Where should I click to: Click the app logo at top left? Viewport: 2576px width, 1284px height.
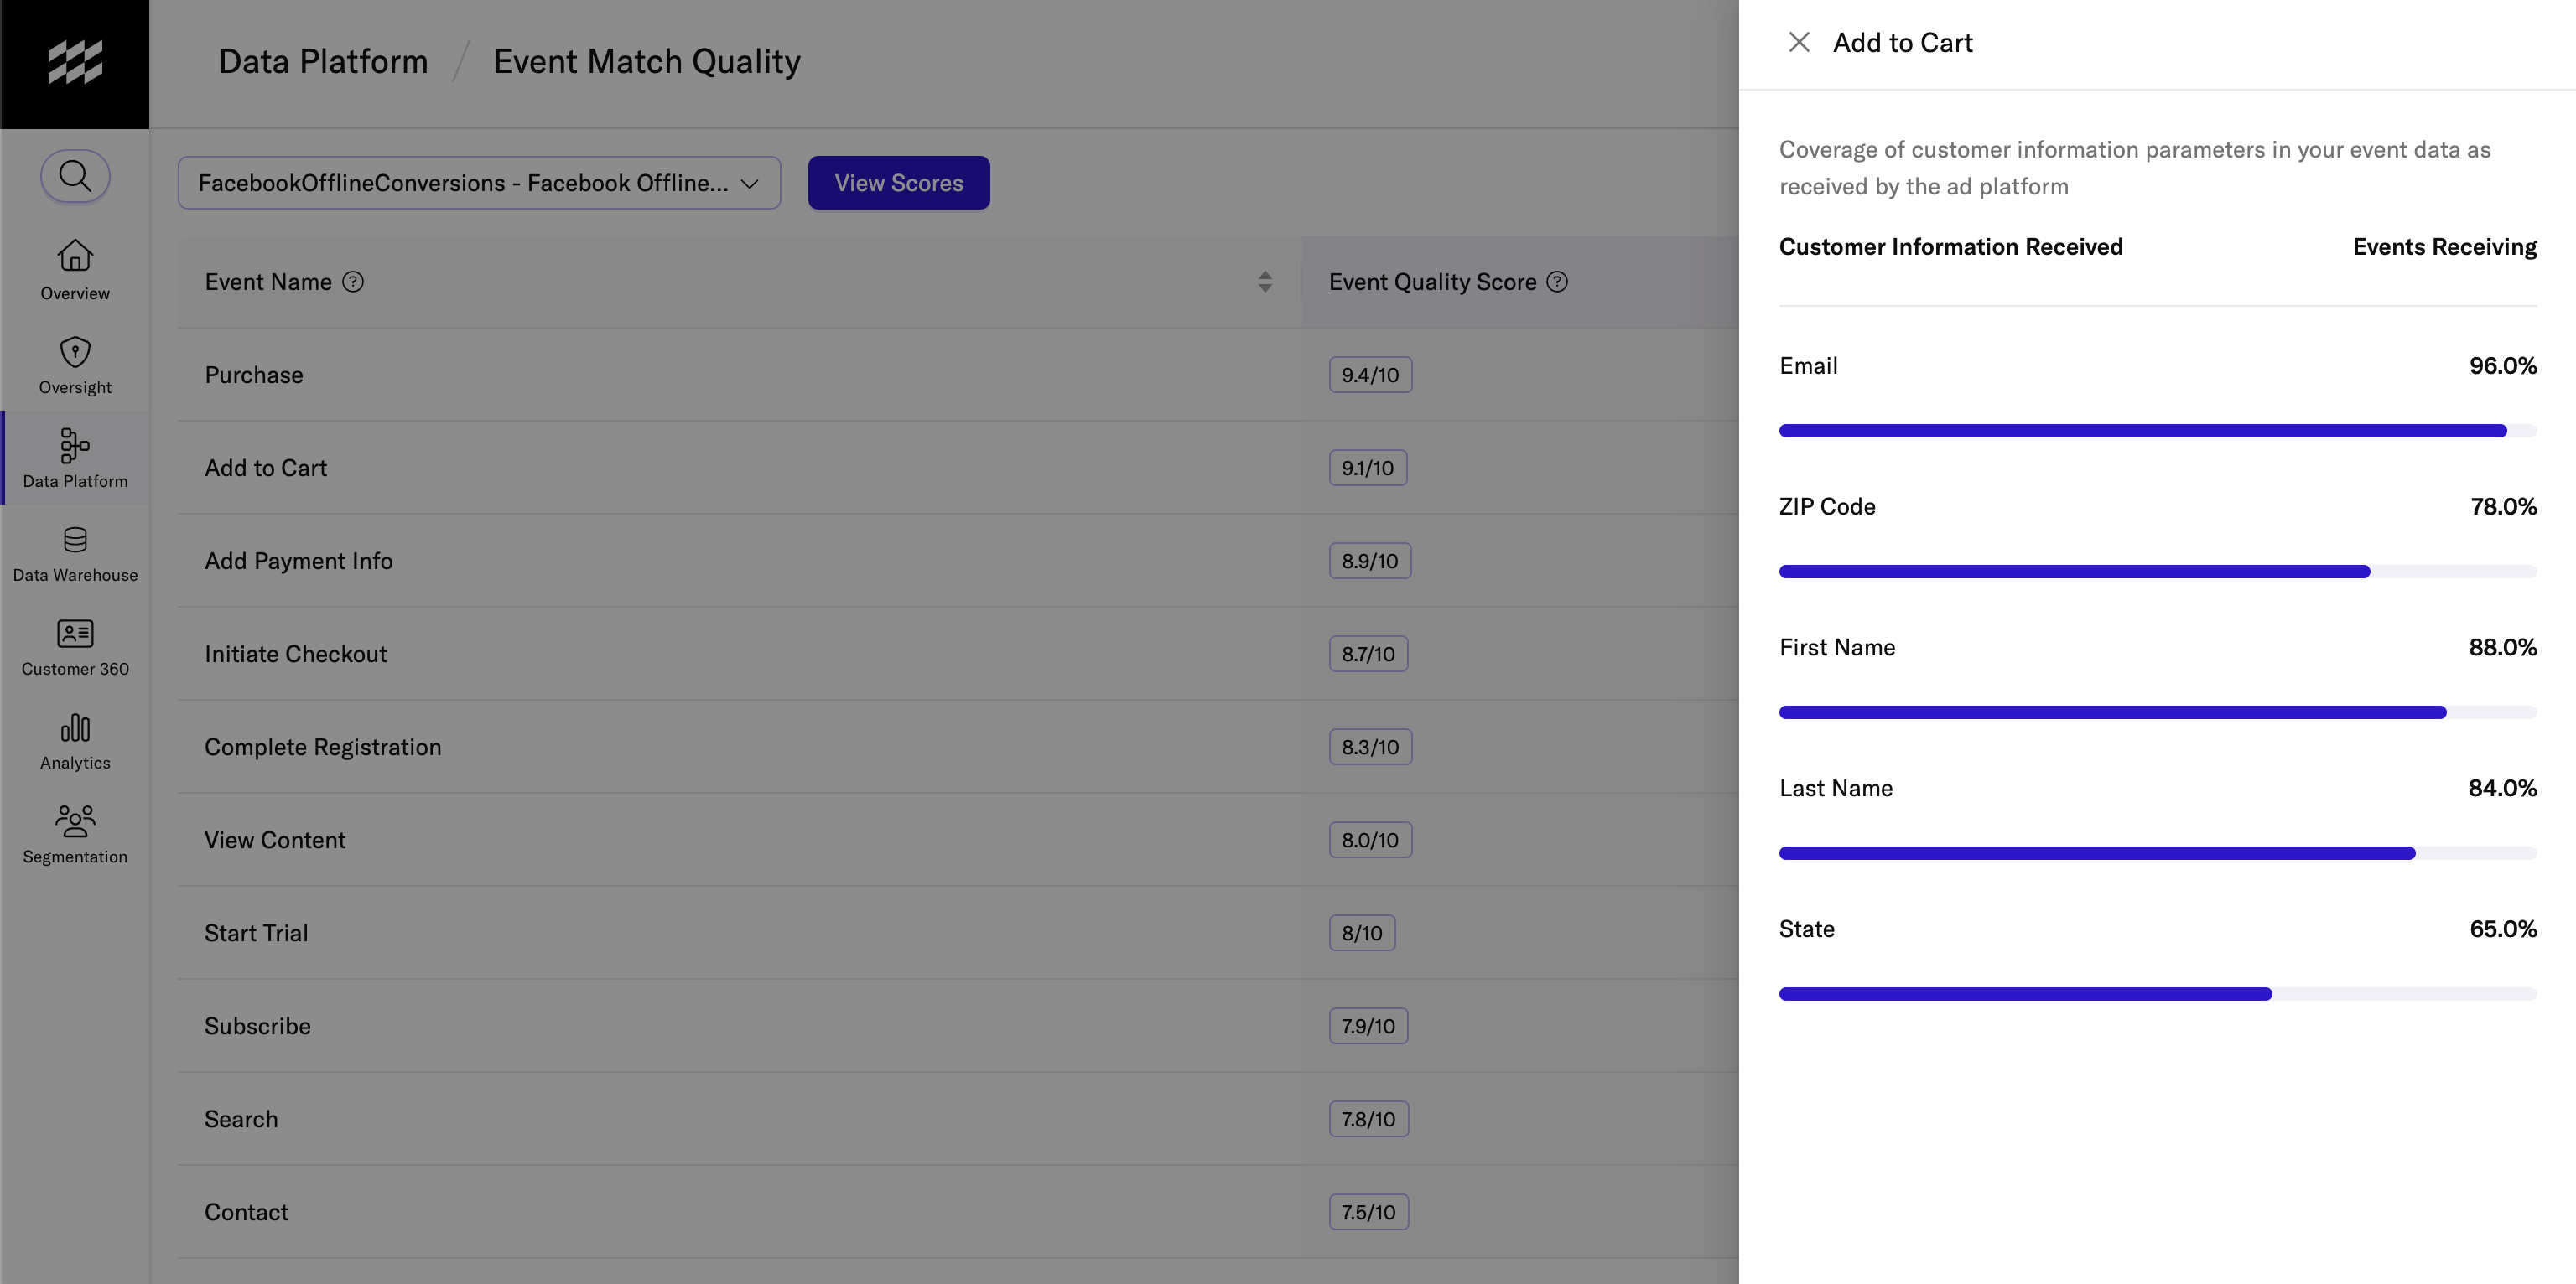(75, 63)
